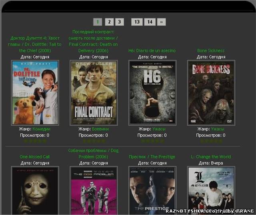
Task: Open Dr. Dolittle: Tail to the Chief title link
Action: tap(35, 44)
